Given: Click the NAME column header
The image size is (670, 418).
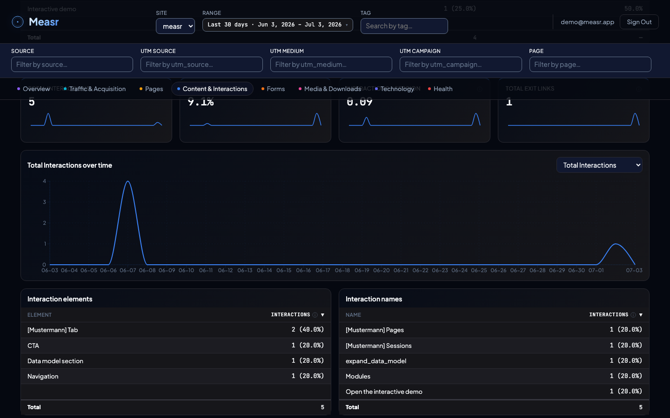Looking at the screenshot, I should tap(353, 315).
